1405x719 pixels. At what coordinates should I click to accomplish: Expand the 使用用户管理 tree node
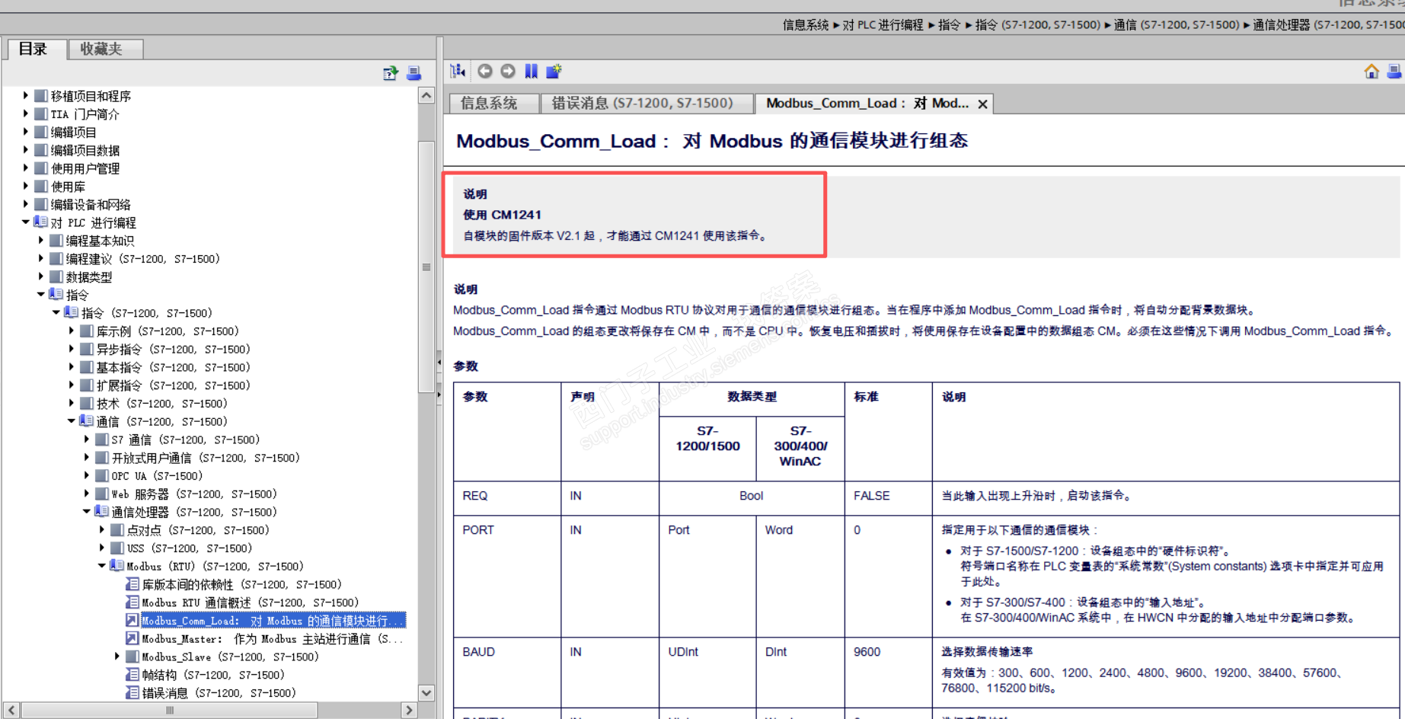coord(26,168)
